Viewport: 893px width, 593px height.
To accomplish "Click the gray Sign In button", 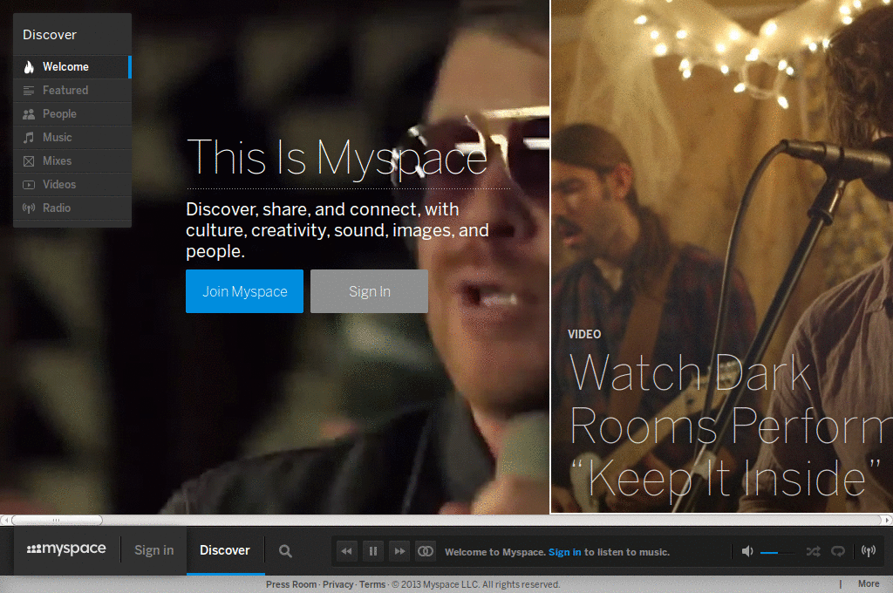I will coord(369,291).
